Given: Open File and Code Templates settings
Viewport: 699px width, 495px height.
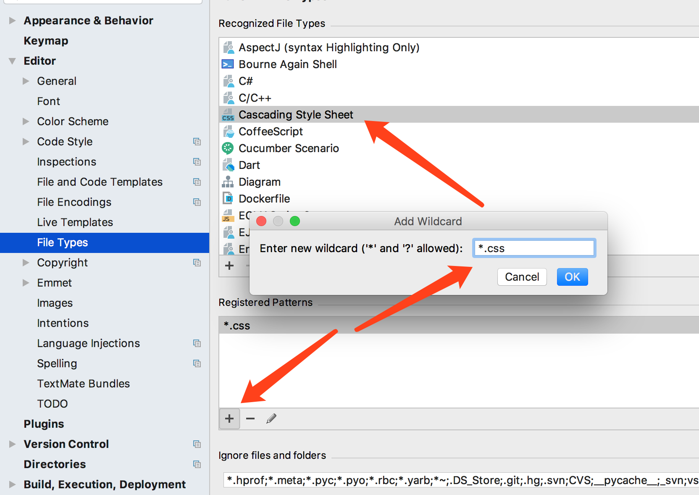Looking at the screenshot, I should point(100,182).
